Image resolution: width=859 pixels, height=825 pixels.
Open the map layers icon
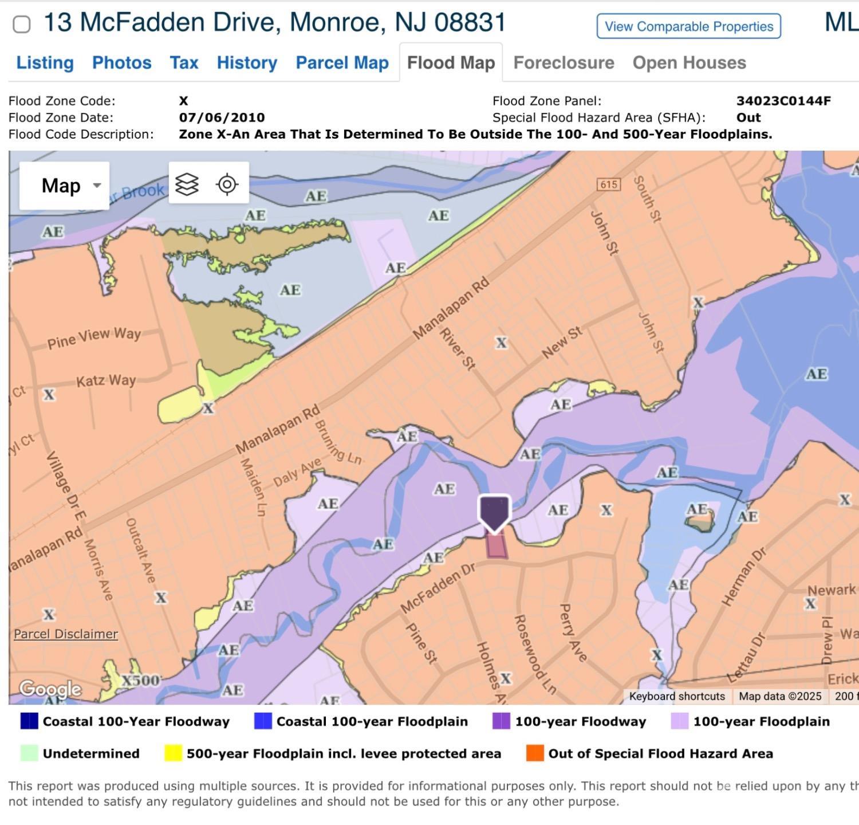(x=187, y=184)
